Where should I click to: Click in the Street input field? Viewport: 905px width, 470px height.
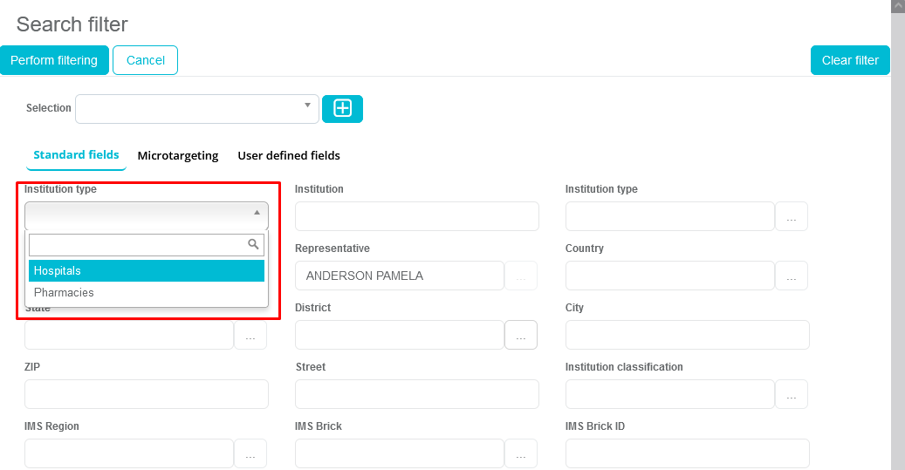click(416, 394)
